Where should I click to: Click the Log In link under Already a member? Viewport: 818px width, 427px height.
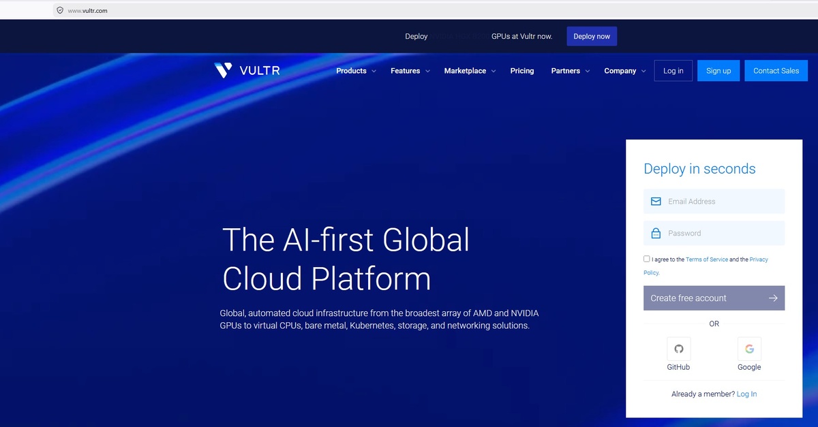click(746, 394)
